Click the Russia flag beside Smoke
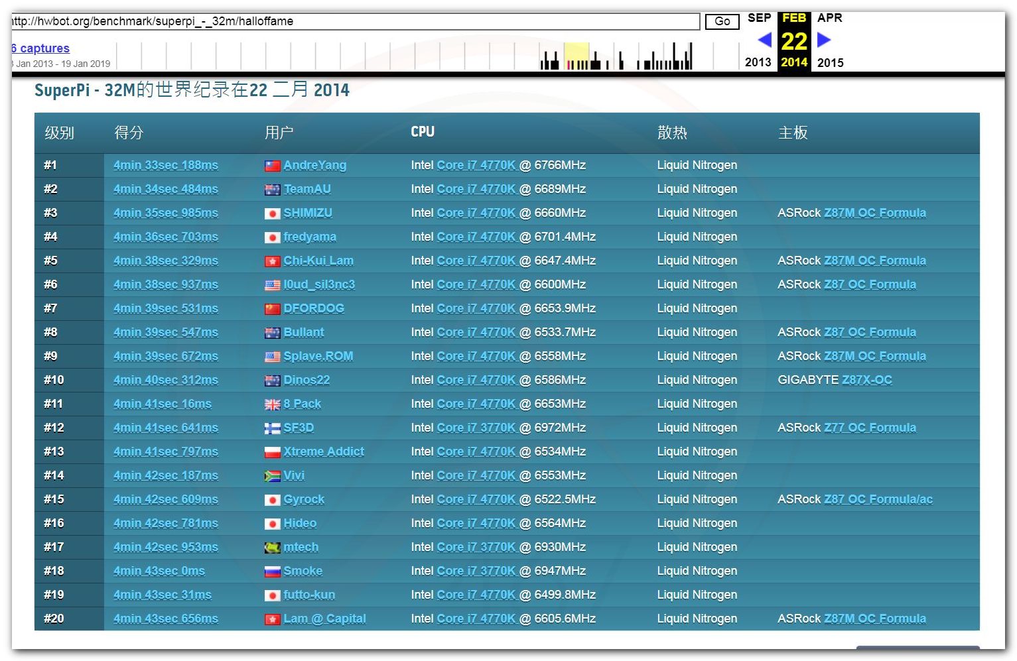This screenshot has height=661, width=1017. pyautogui.click(x=272, y=571)
